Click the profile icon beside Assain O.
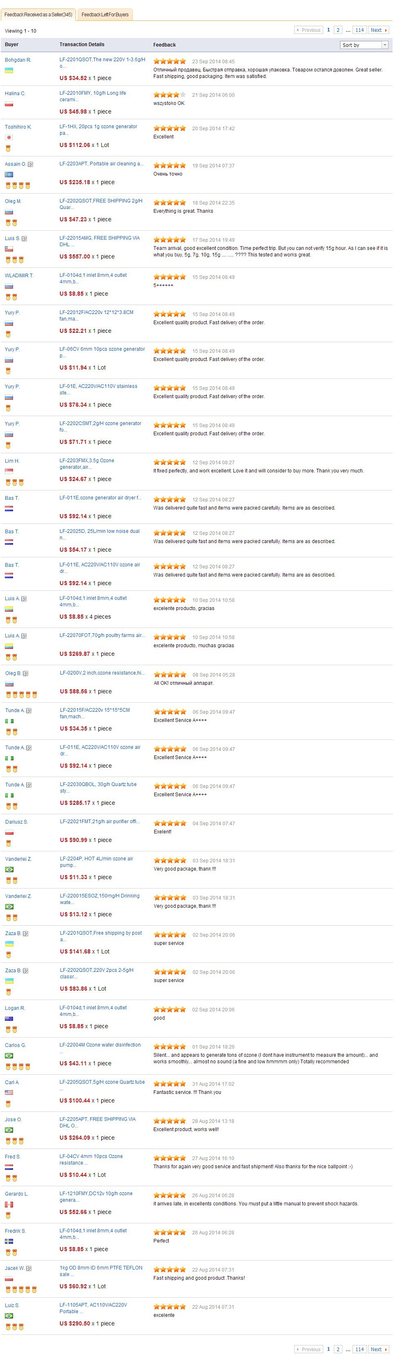The height and width of the screenshot is (1363, 404). 31,164
